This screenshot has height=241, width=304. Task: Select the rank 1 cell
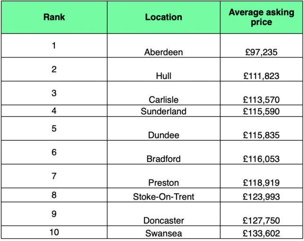tap(54, 46)
